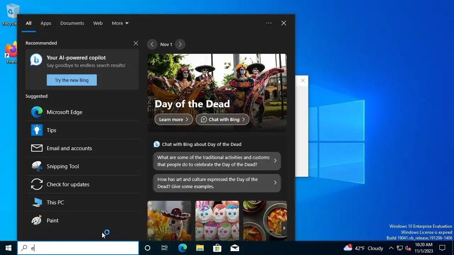Show more thumbnails with the right arrow

[x=284, y=228]
